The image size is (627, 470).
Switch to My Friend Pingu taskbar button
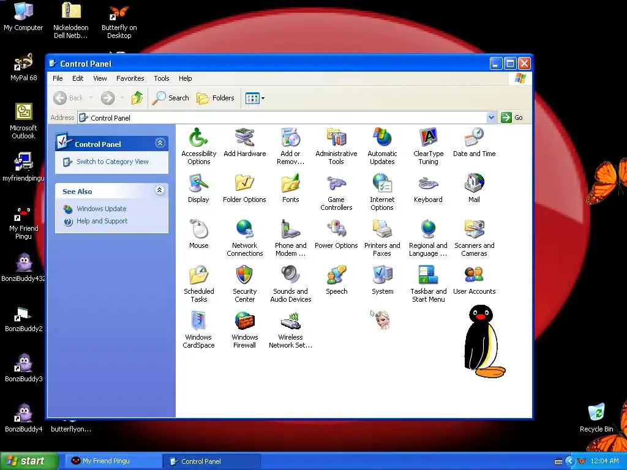113,461
